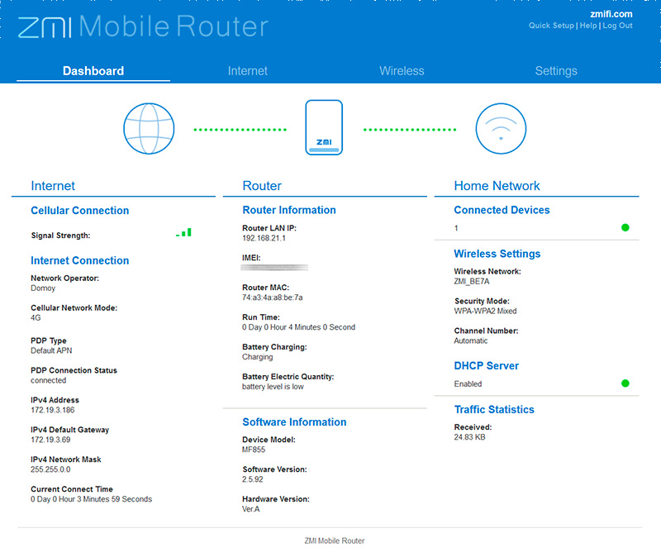Click the green DHCP Server status dot
Screen dimensions: 661x557
click(x=625, y=383)
